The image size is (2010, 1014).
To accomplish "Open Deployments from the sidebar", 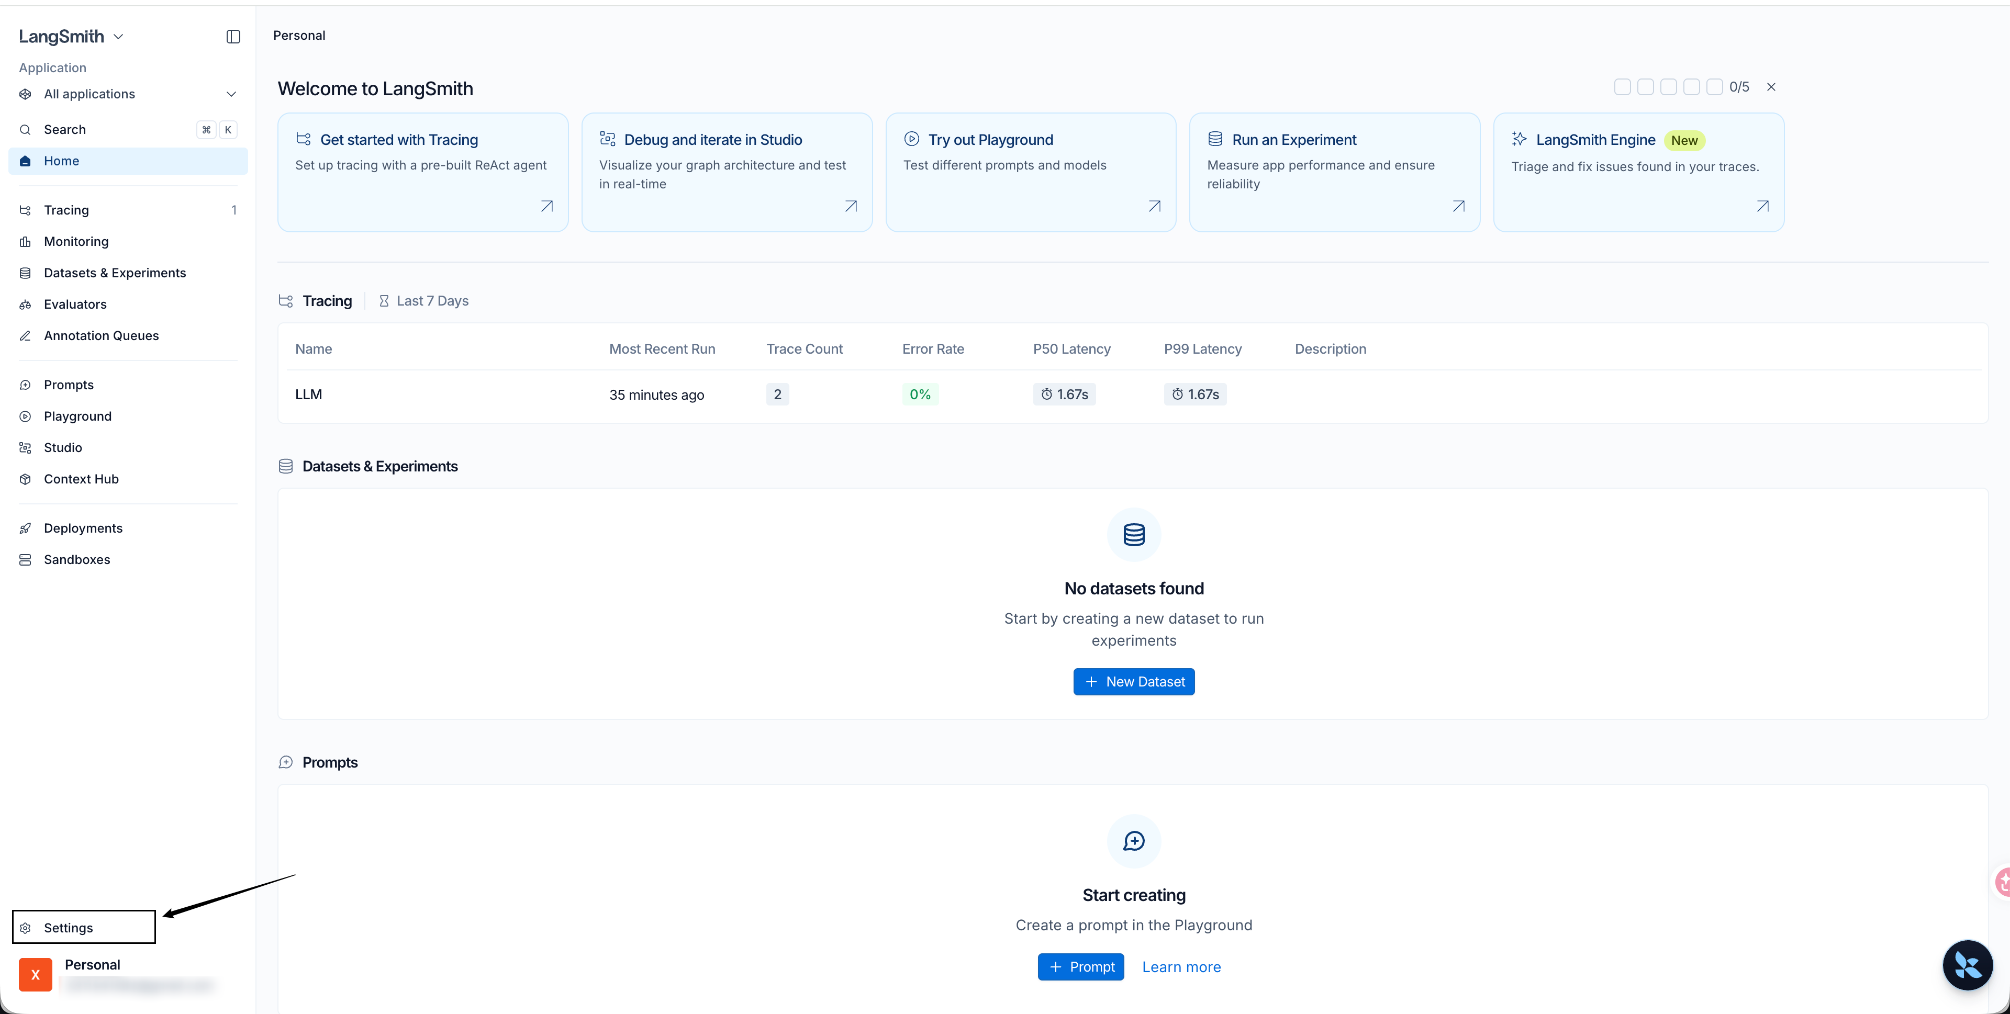I will (128, 528).
